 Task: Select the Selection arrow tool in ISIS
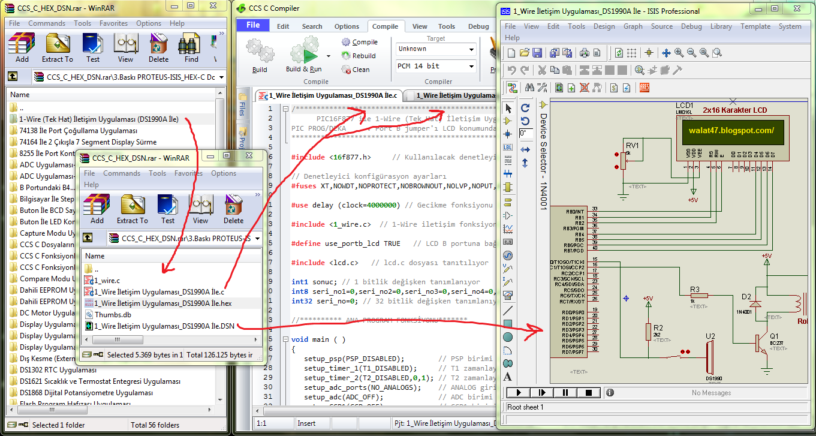pos(508,108)
